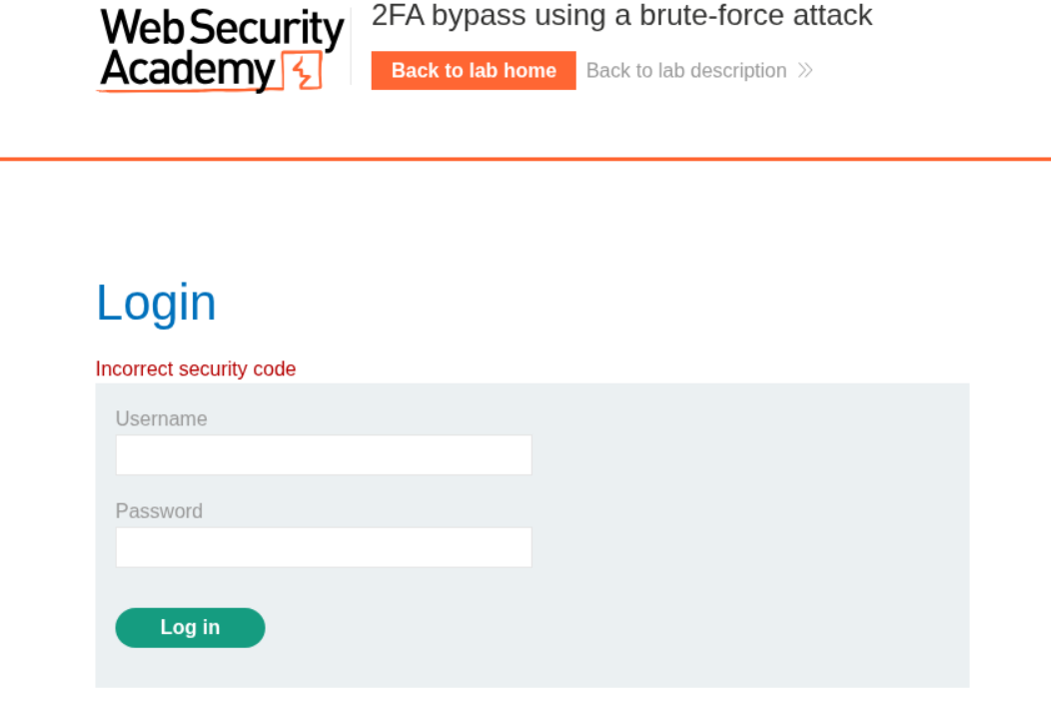Click the vertical divider beside the logo
The image size is (1051, 721).
pos(352,48)
